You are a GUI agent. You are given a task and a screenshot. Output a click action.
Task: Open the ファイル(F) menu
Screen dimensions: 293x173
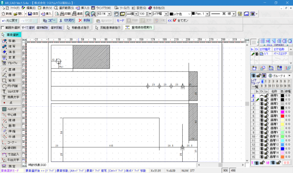click(15, 8)
